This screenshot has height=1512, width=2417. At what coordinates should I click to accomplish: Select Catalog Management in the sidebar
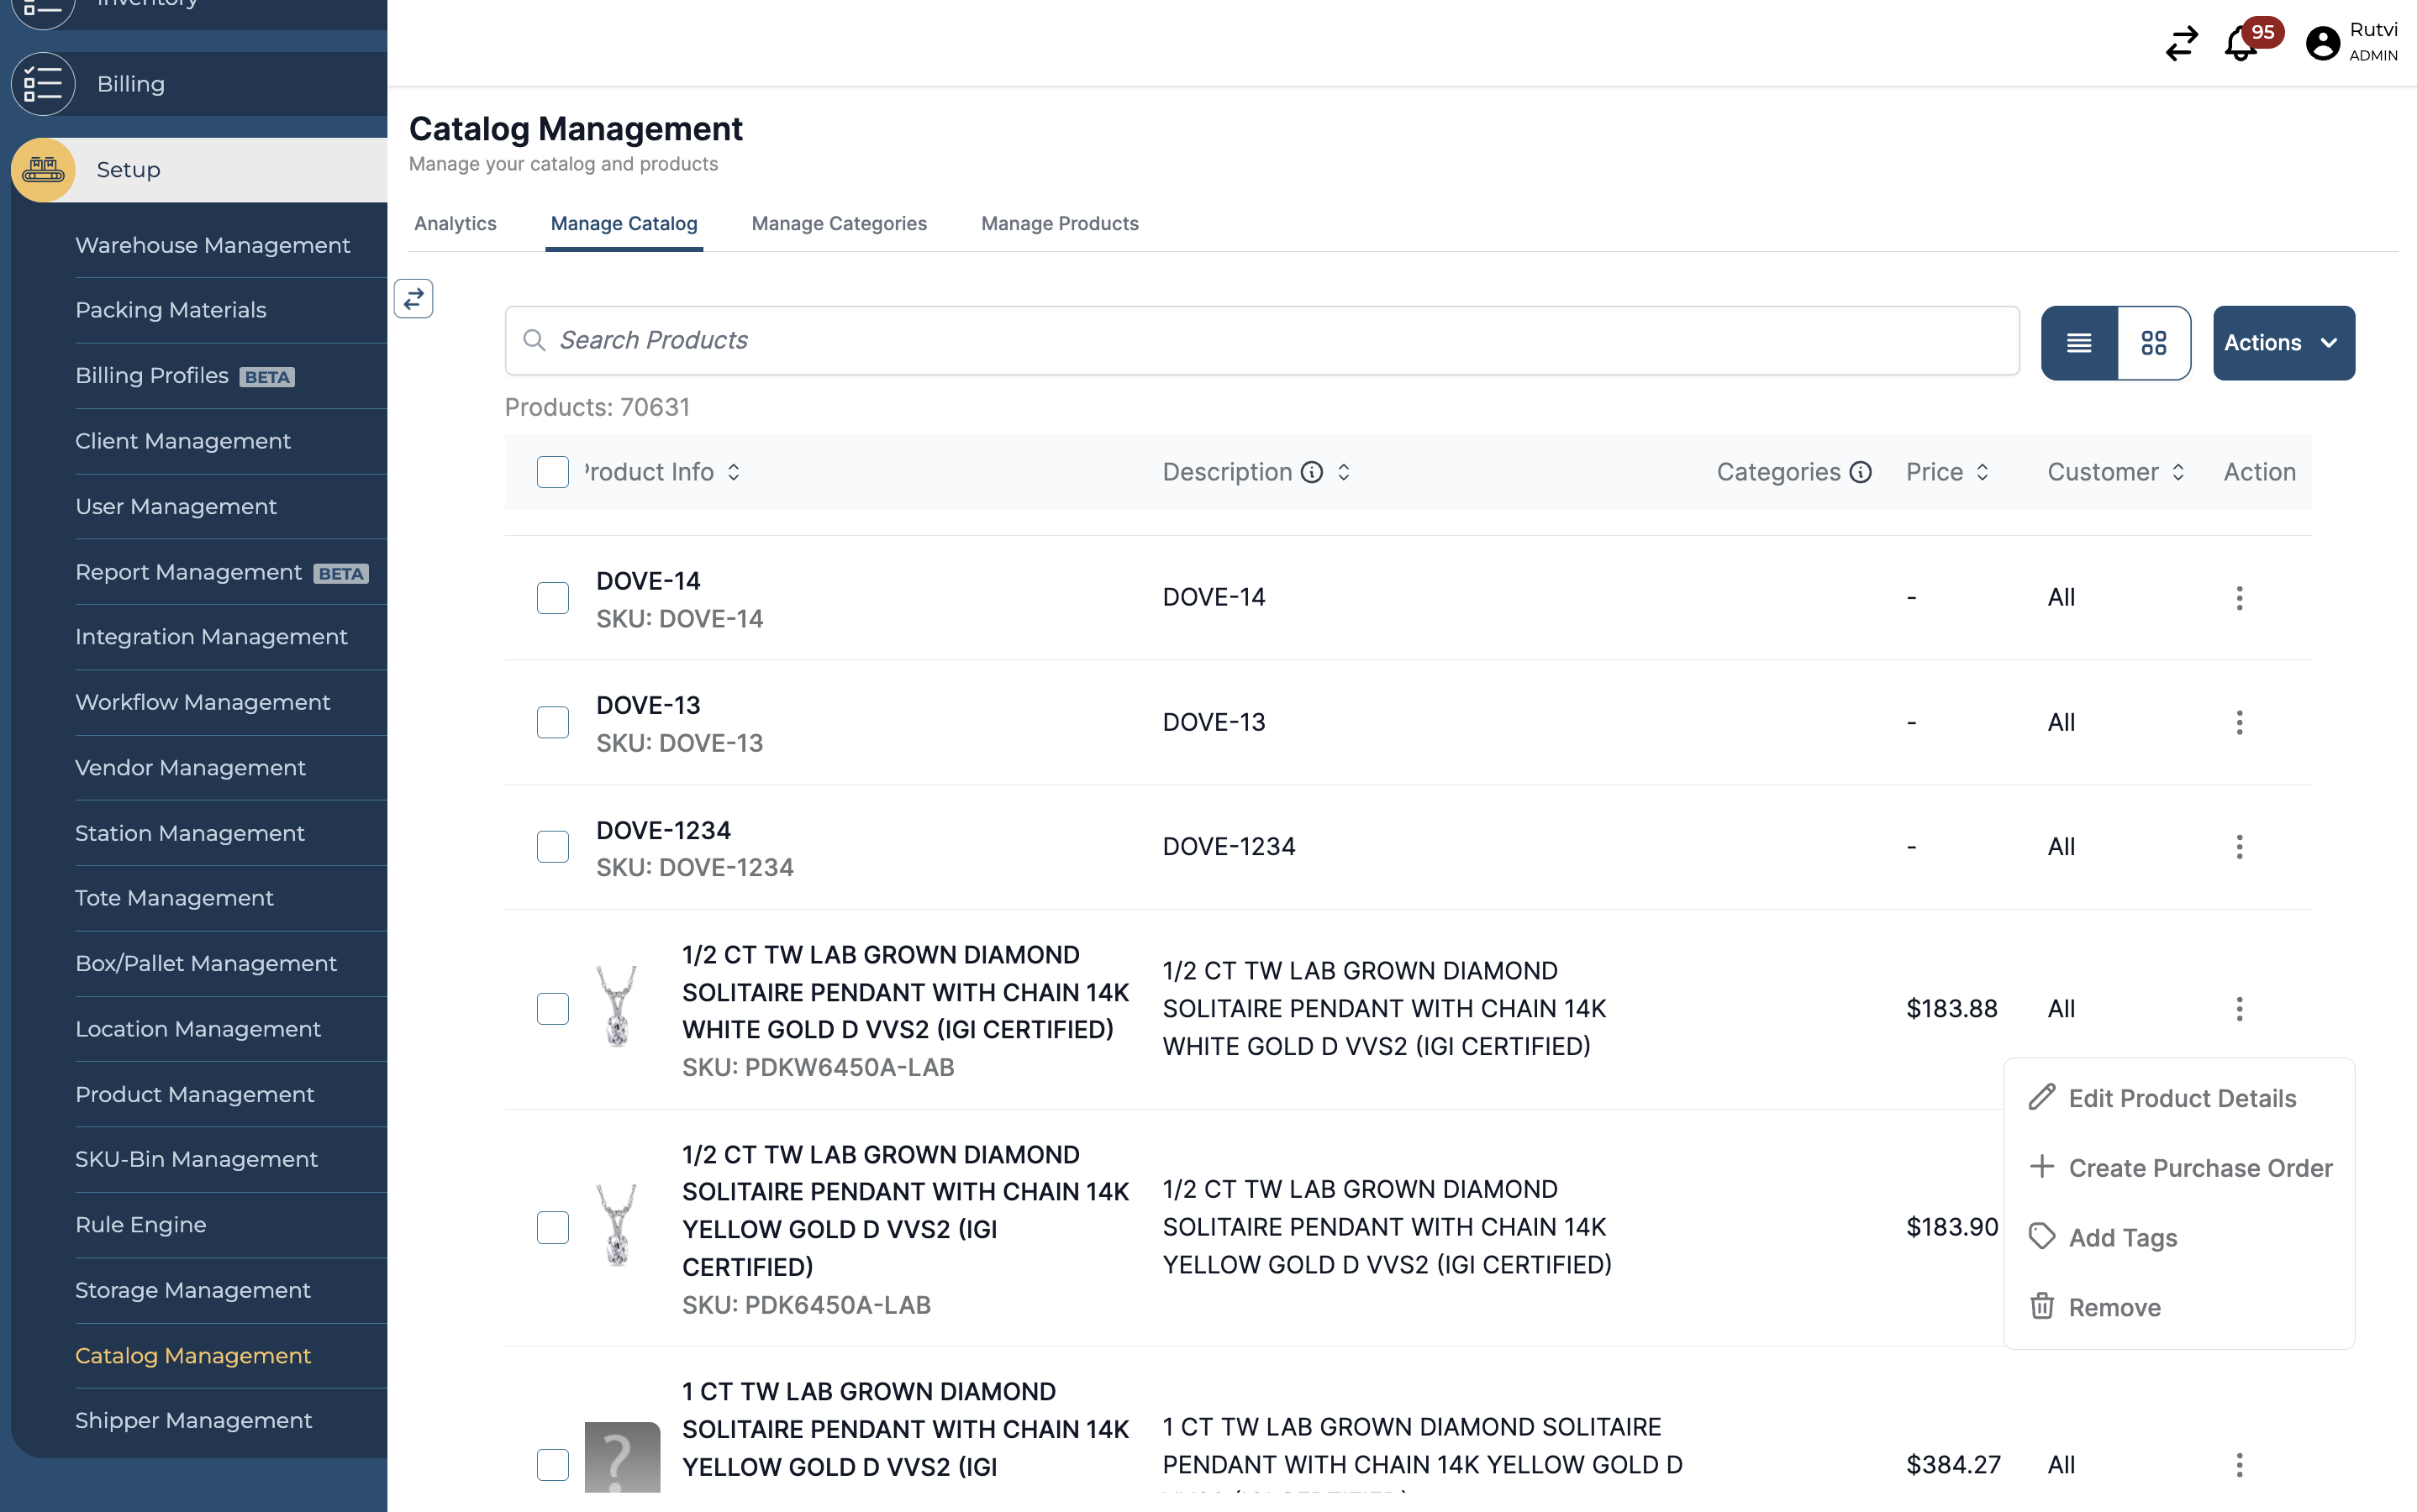click(193, 1355)
